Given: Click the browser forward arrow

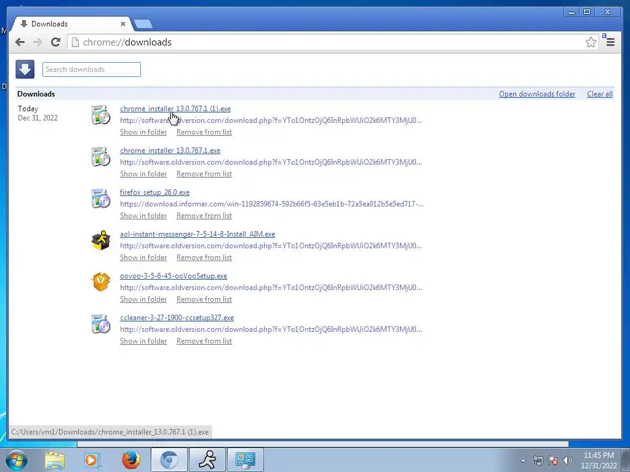Looking at the screenshot, I should pos(38,42).
